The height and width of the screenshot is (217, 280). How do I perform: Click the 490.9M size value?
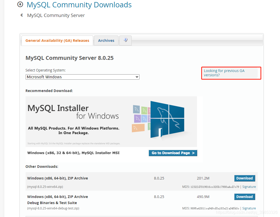pos(203,197)
